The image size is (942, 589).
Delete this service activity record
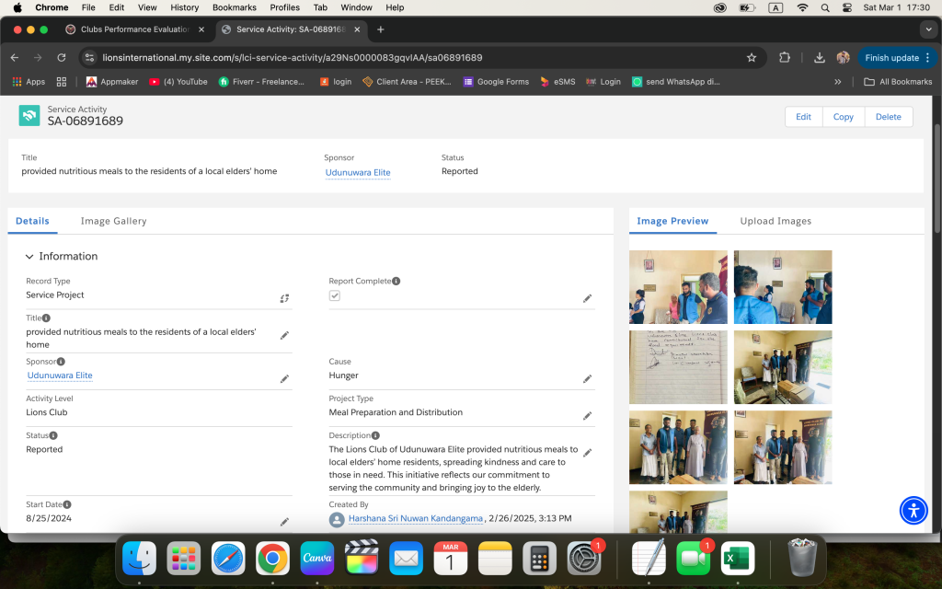[x=888, y=117]
